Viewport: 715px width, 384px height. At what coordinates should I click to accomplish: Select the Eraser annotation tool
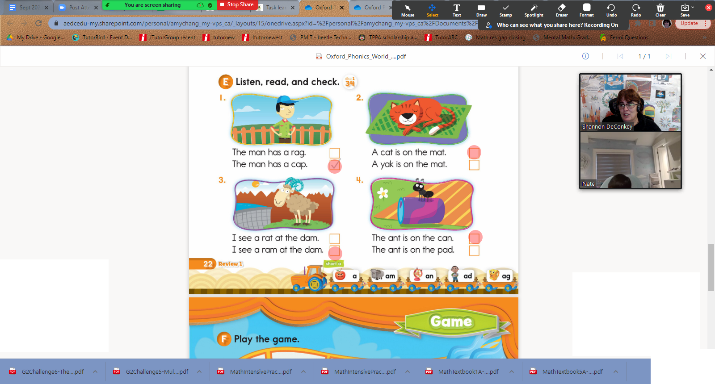click(x=562, y=10)
